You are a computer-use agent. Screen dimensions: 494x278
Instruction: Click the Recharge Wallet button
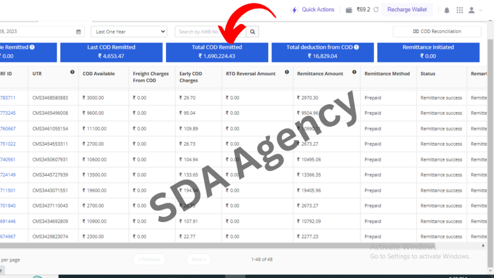click(x=407, y=10)
